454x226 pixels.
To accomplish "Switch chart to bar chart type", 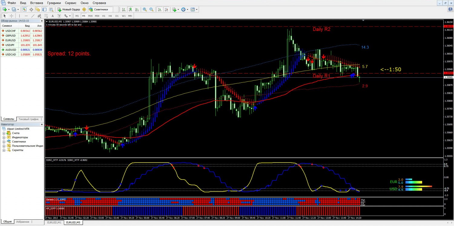I will click(x=123, y=9).
